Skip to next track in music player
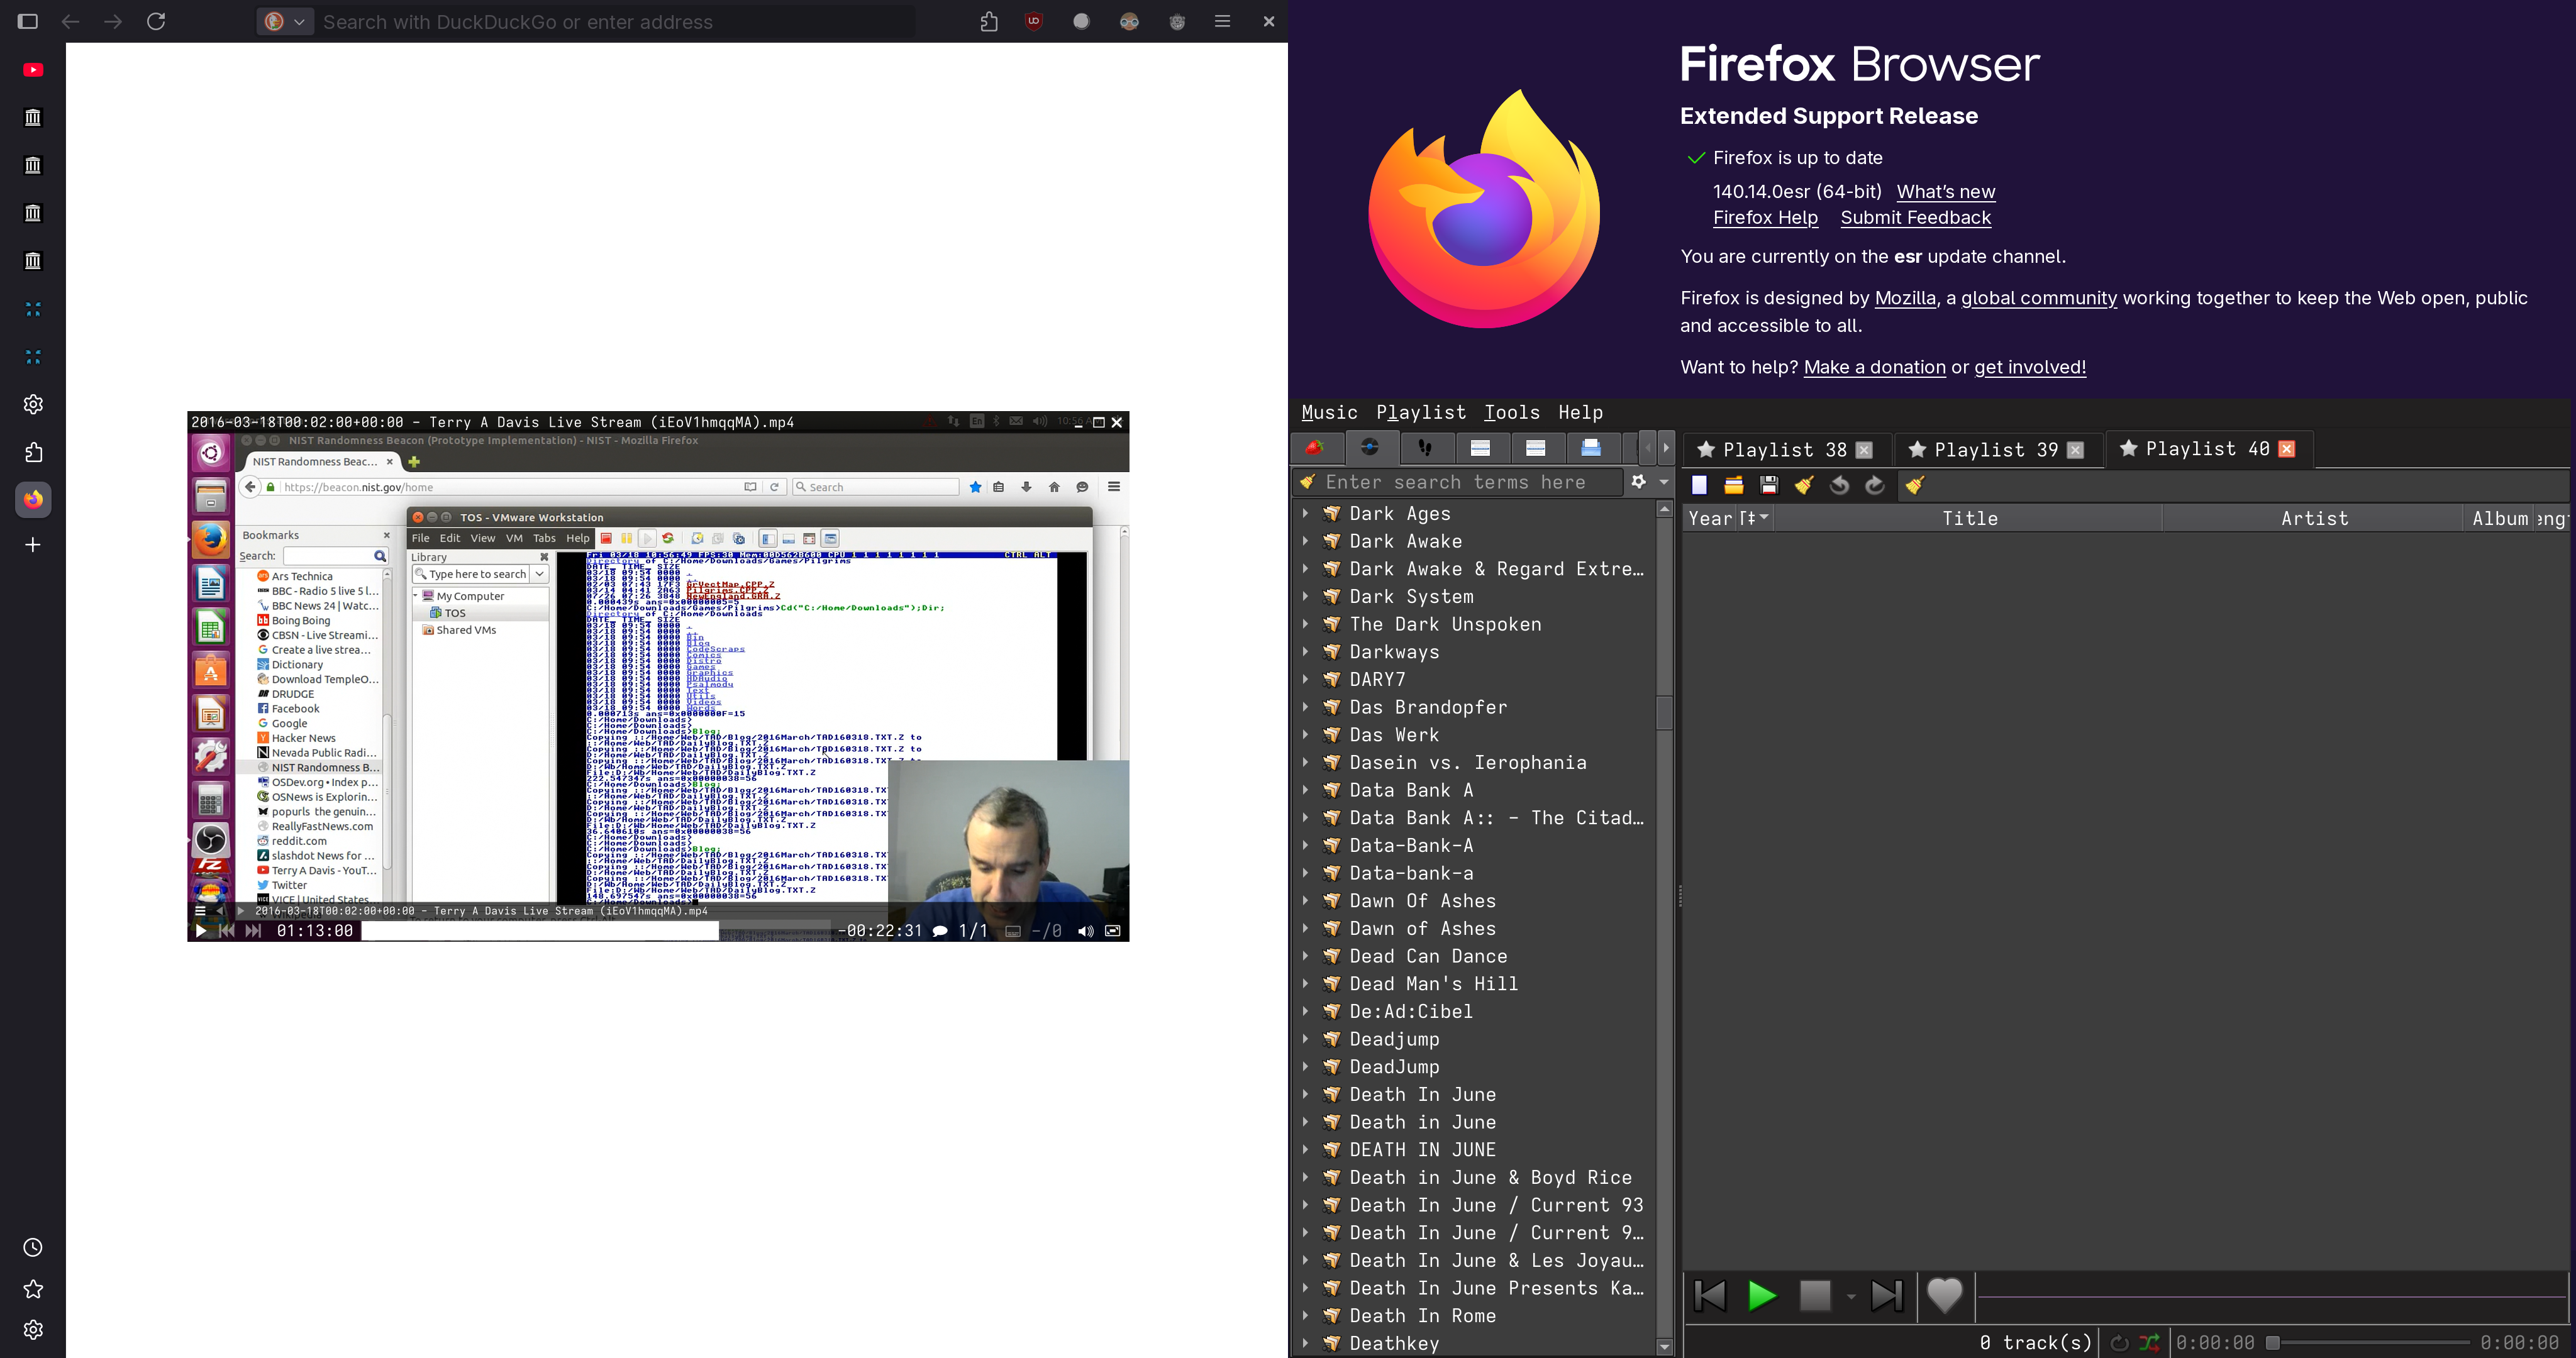 [1887, 1295]
